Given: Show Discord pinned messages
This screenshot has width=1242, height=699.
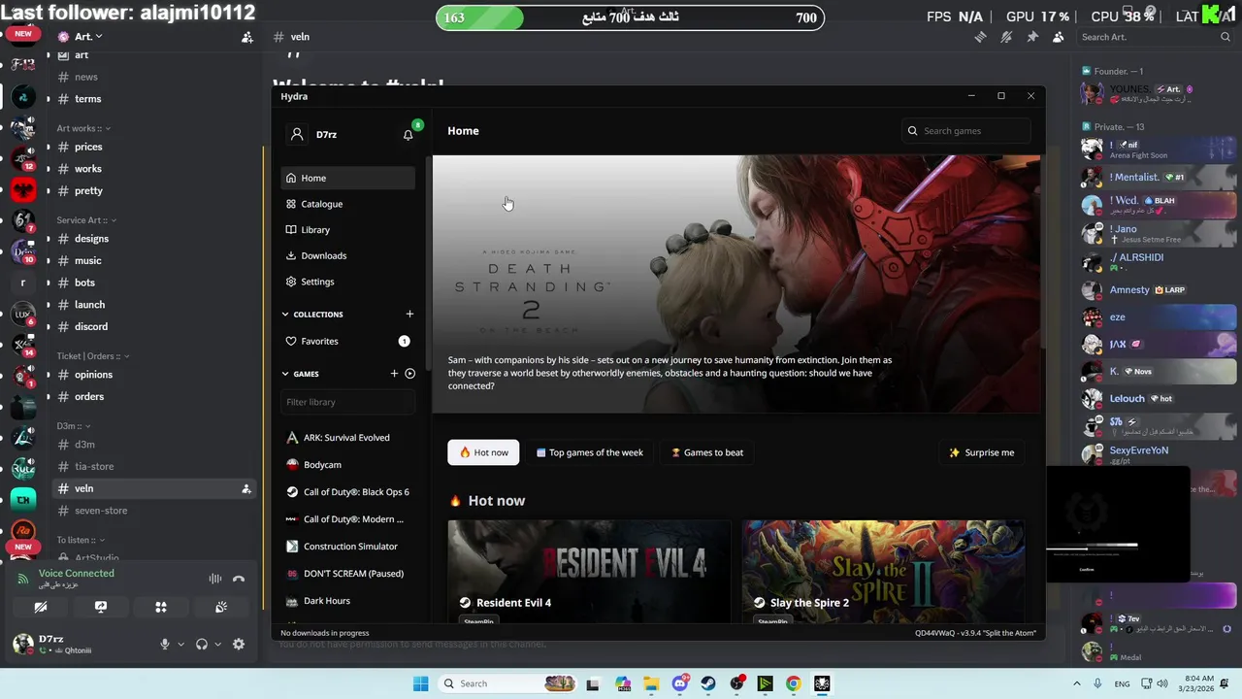Looking at the screenshot, I should point(1032,37).
